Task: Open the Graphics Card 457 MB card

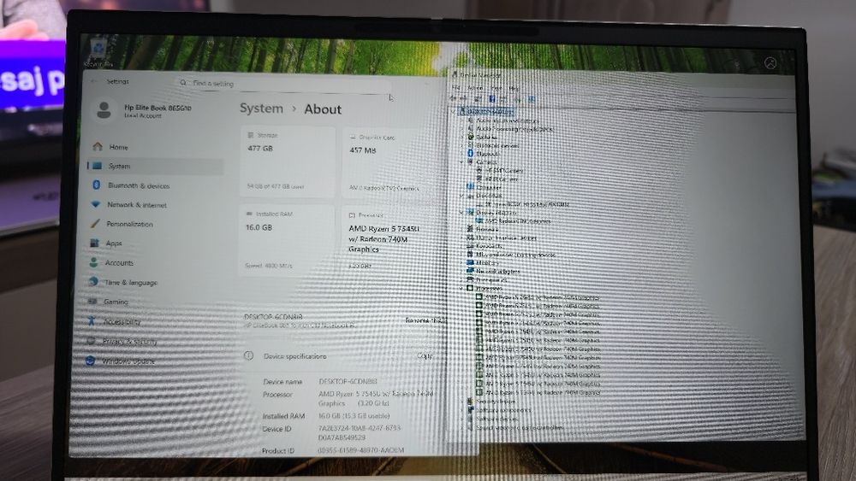Action: (x=394, y=162)
